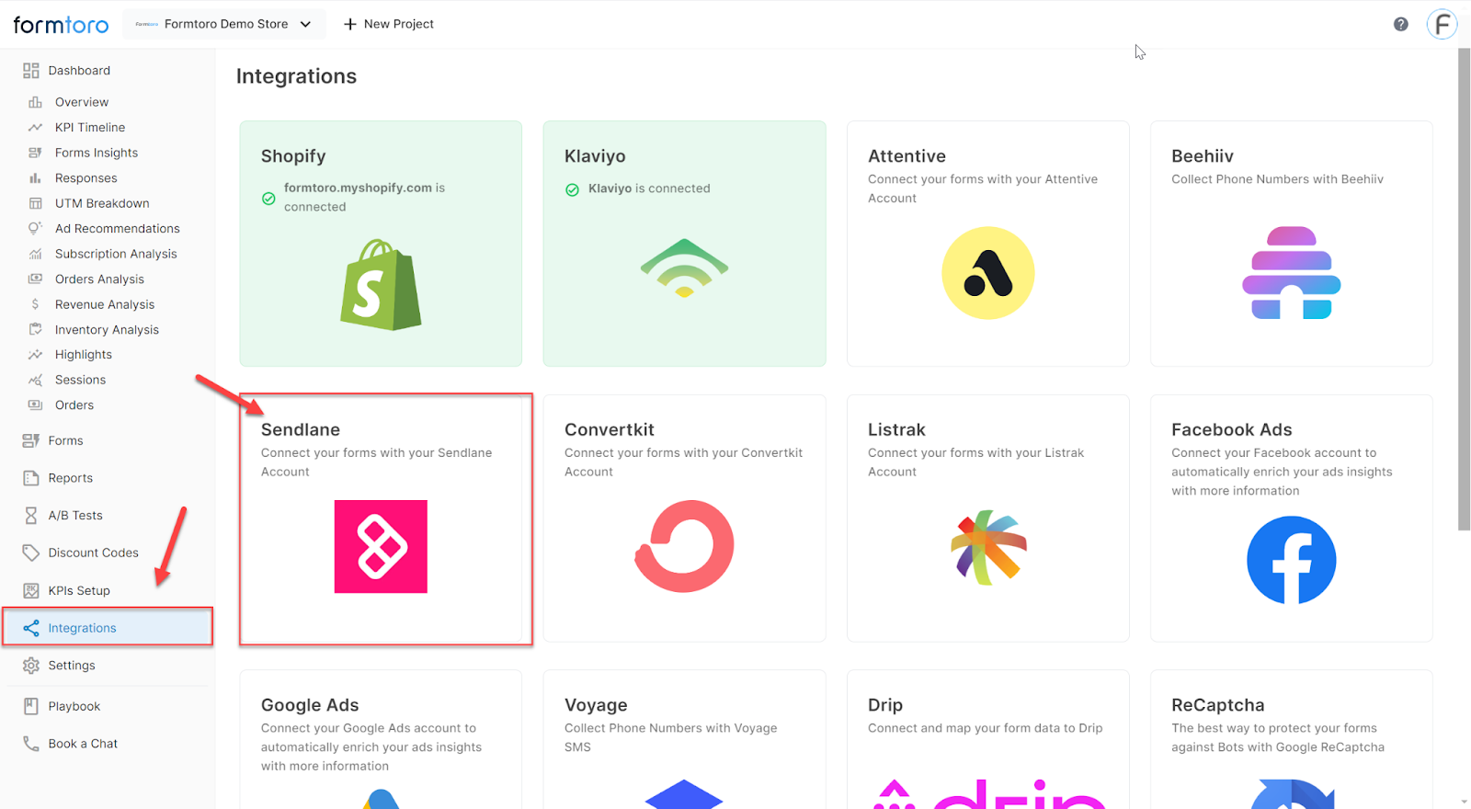Click the Attentive card title
The width and height of the screenshot is (1471, 809).
907,156
